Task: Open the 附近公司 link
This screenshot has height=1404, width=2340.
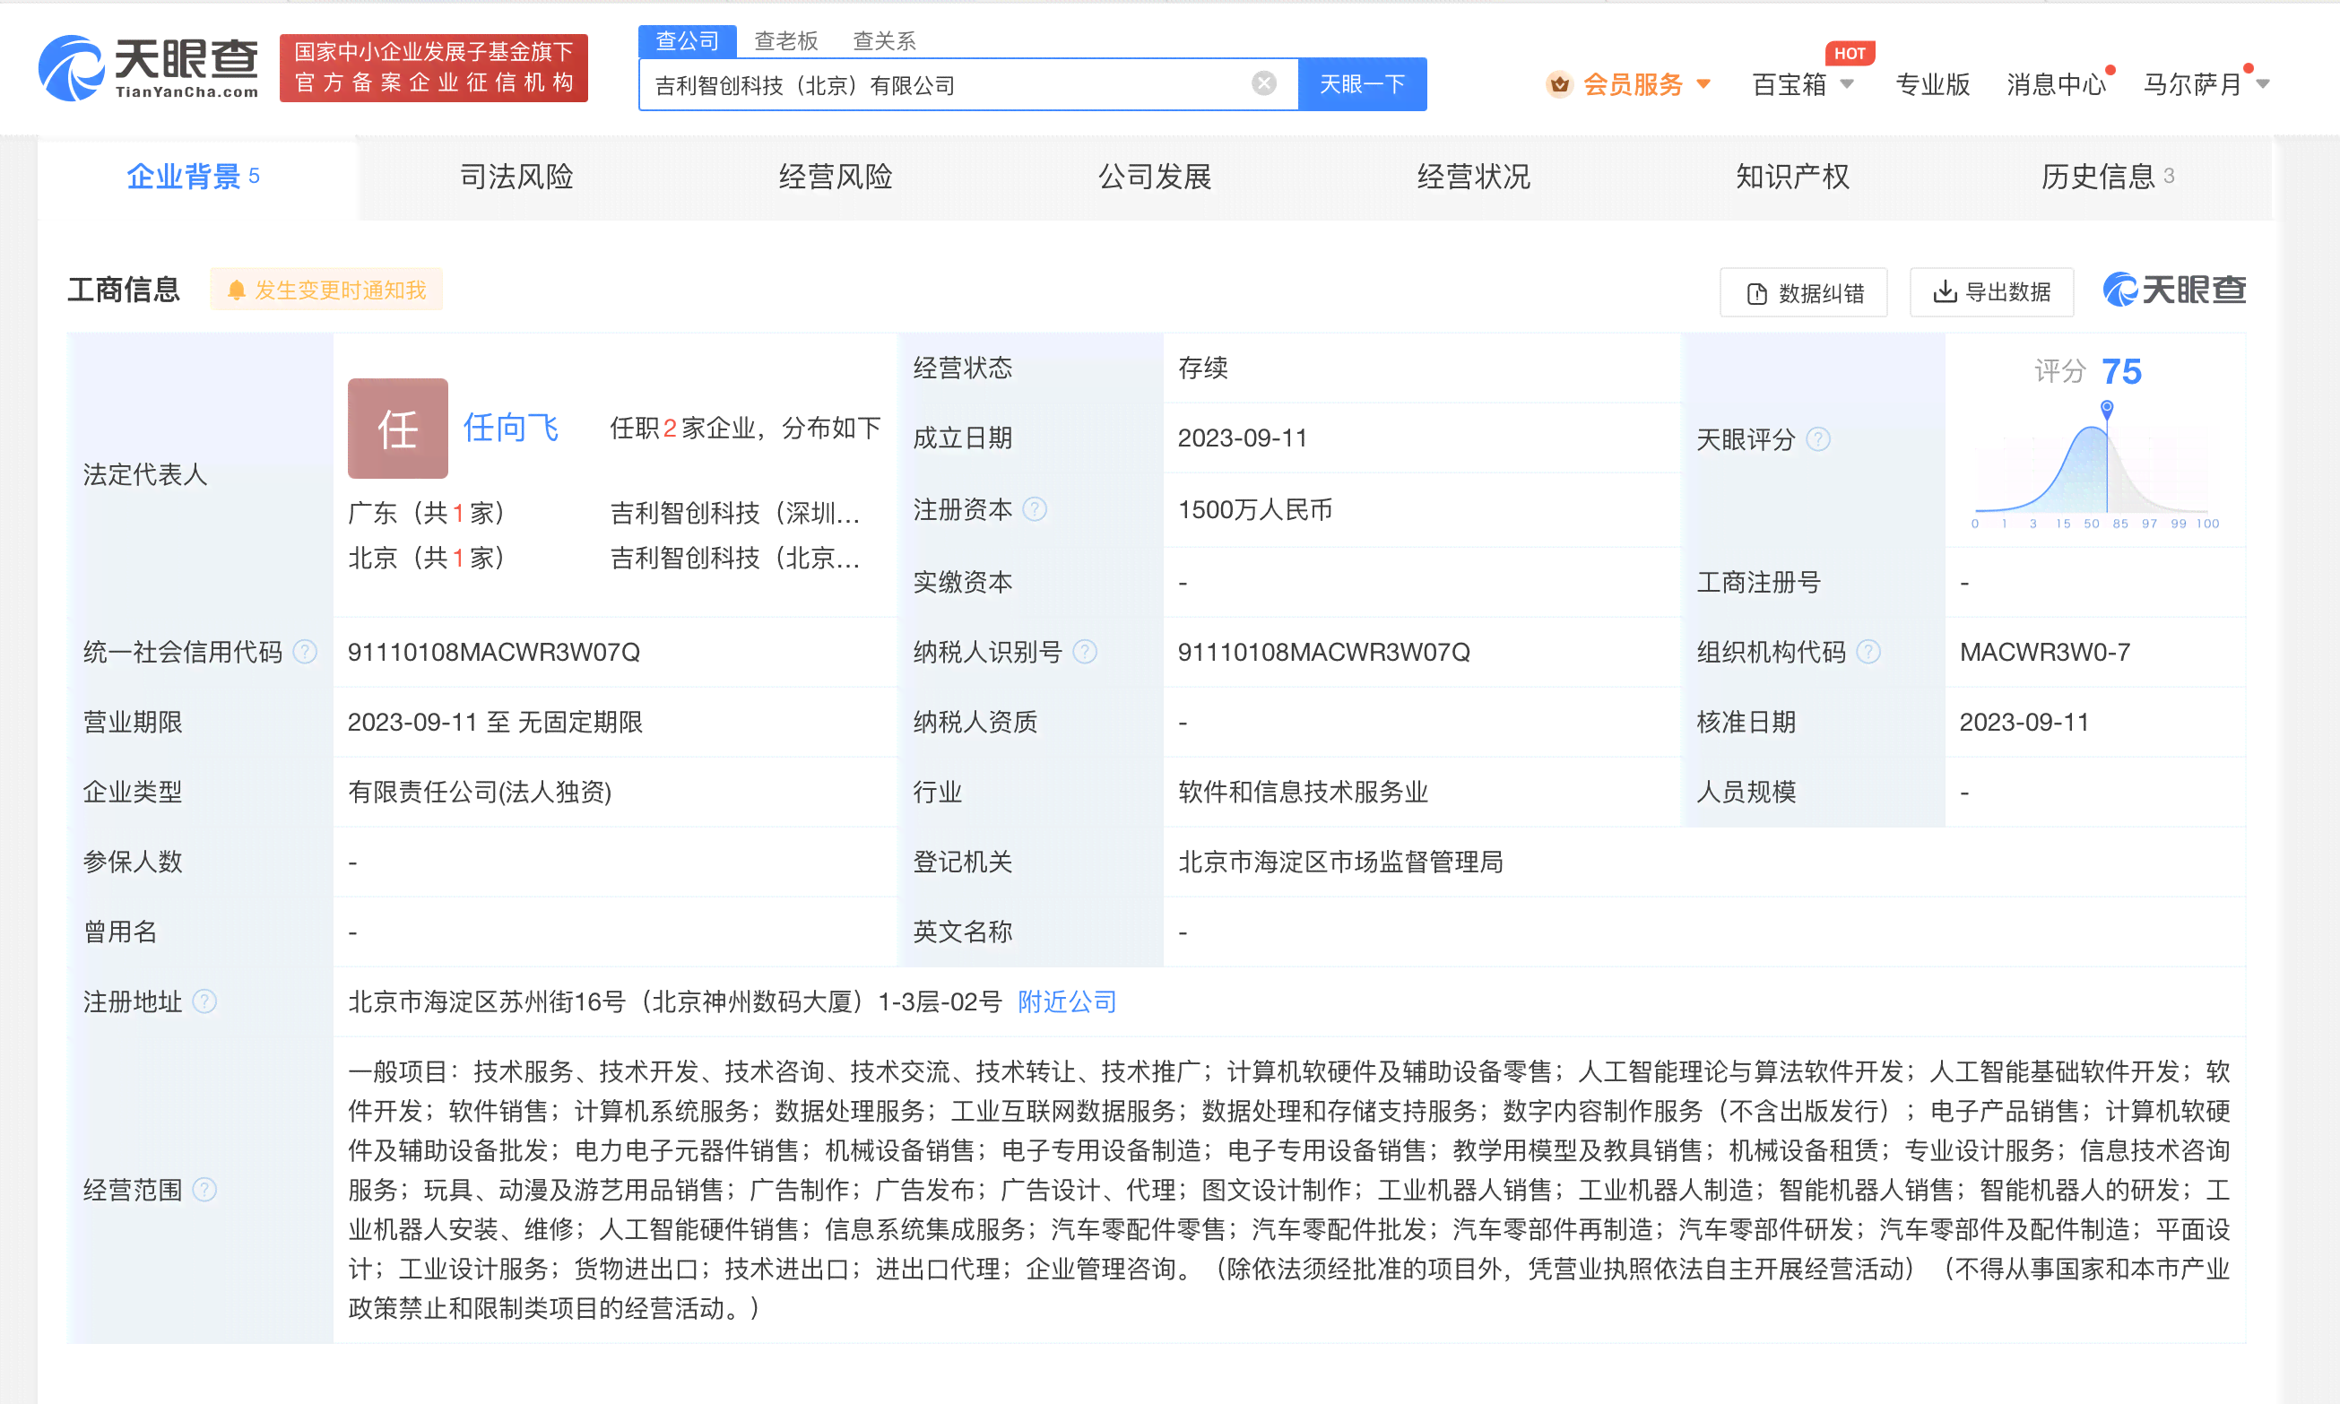Action: tap(1067, 1001)
